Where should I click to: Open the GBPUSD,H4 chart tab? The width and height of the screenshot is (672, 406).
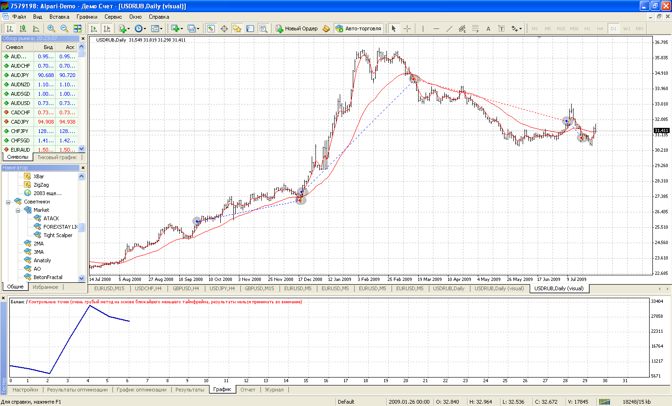click(x=185, y=288)
